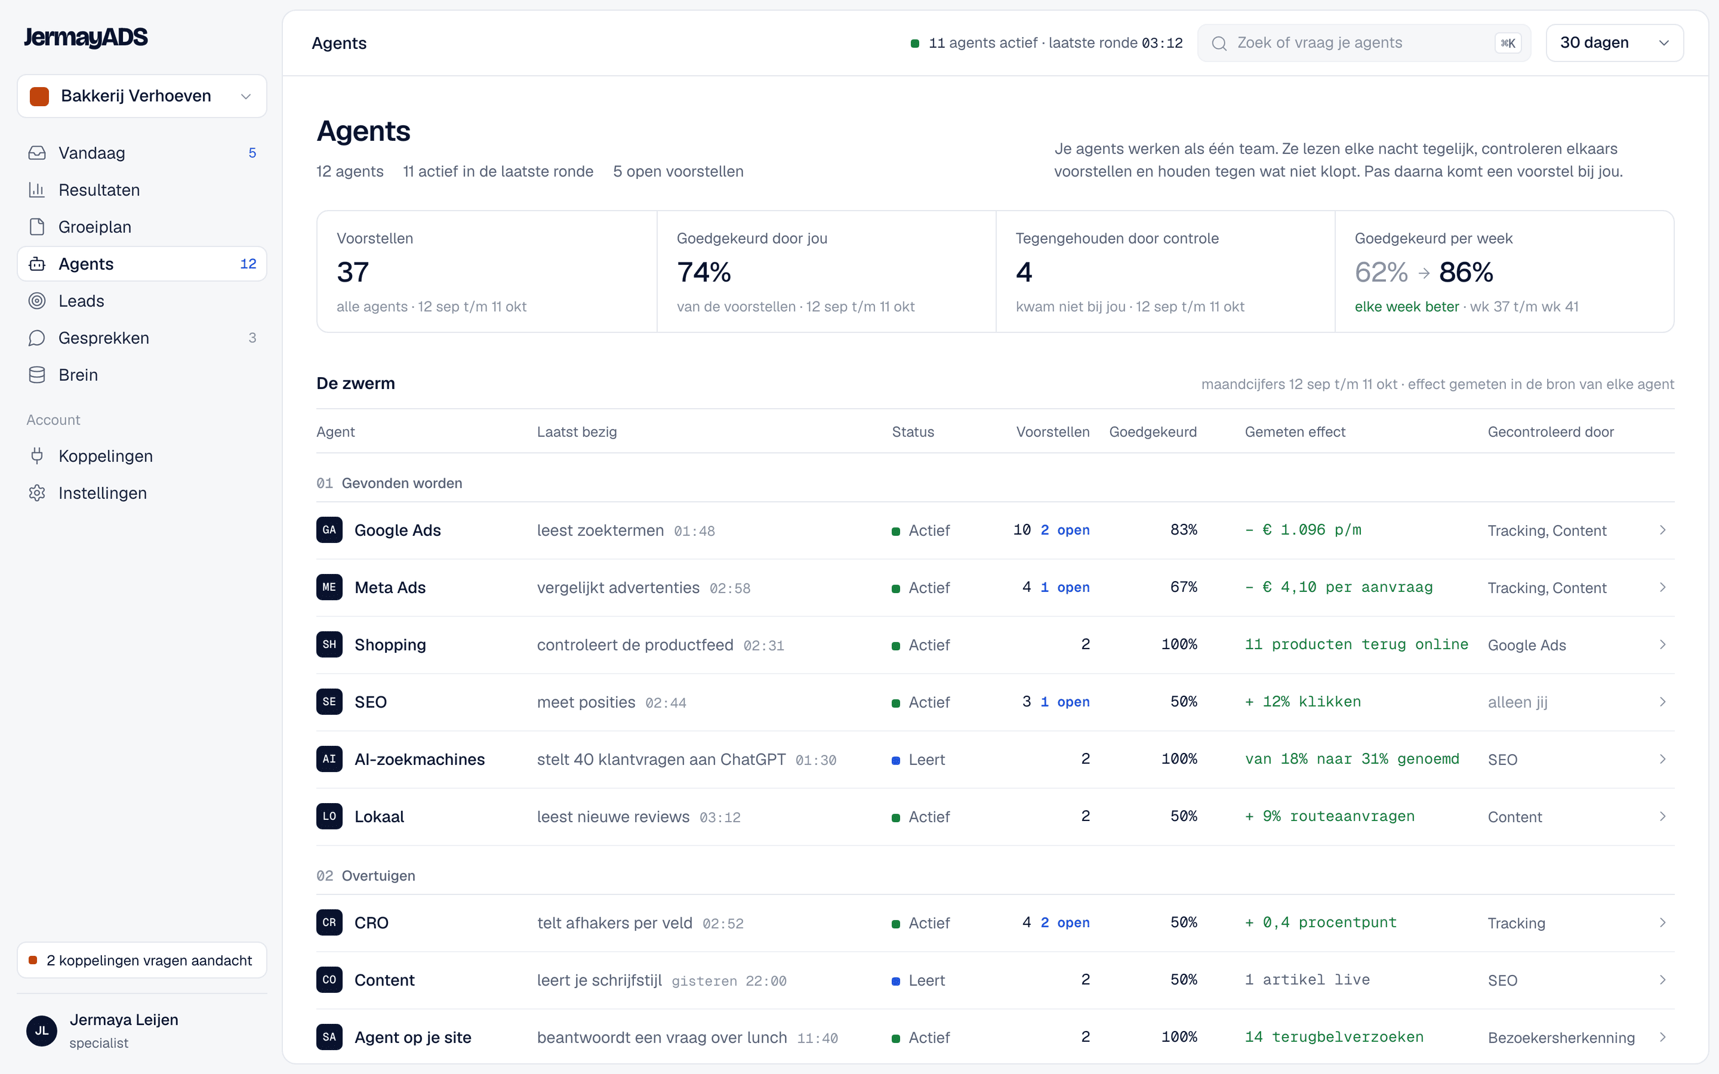Image resolution: width=1719 pixels, height=1074 pixels.
Task: Open Vandaag in the sidebar
Action: [x=142, y=153]
